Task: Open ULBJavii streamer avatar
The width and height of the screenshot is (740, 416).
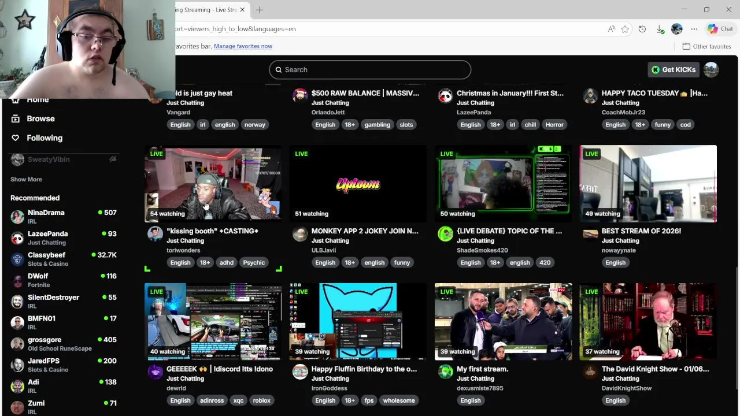Action: (300, 233)
